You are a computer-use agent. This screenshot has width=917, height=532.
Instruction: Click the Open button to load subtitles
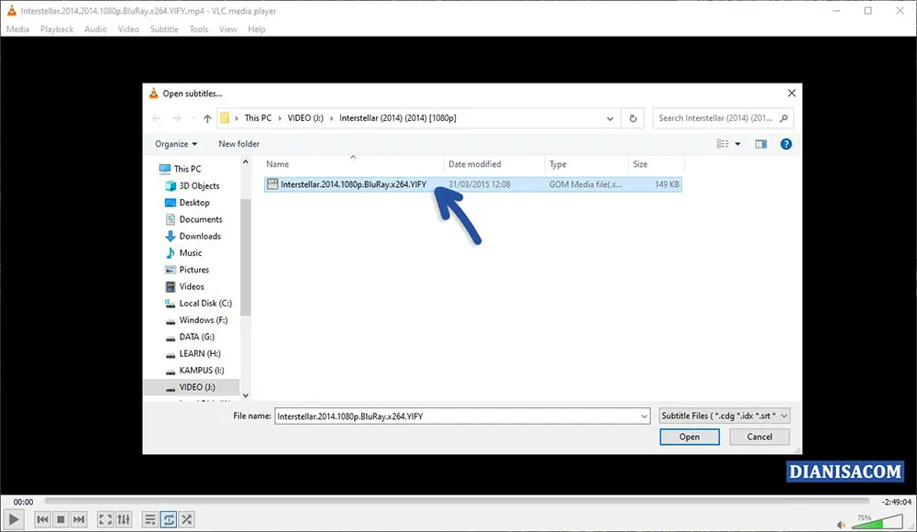690,437
